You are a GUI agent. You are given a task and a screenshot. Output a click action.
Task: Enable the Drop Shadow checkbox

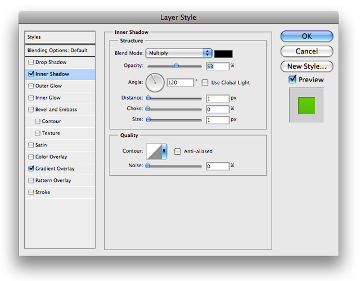(31, 63)
